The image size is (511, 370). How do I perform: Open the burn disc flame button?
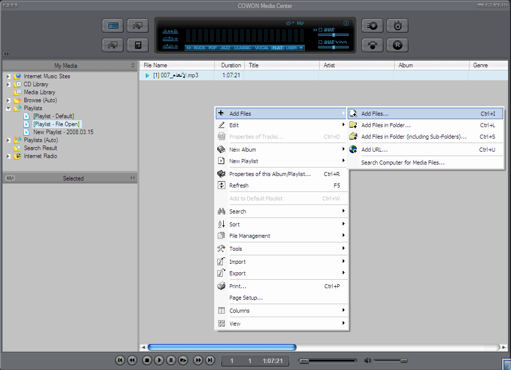tap(398, 26)
